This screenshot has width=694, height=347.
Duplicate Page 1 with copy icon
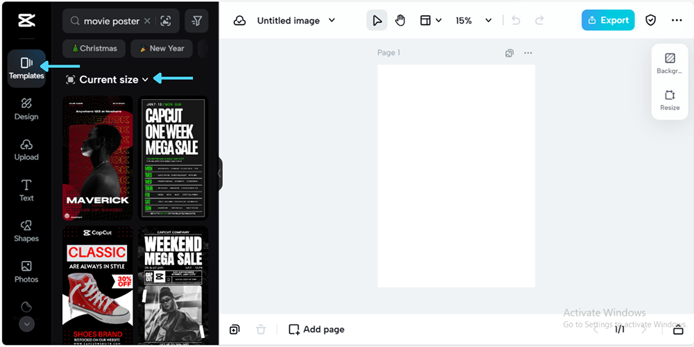point(509,53)
